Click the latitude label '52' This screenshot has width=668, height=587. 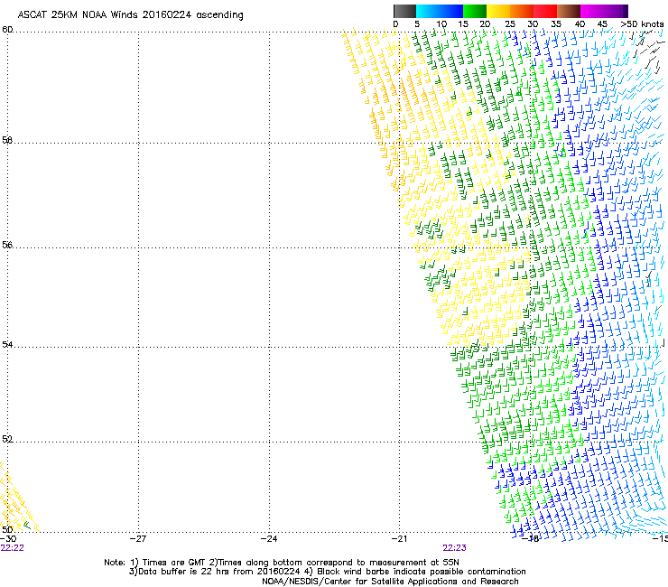pos(7,439)
